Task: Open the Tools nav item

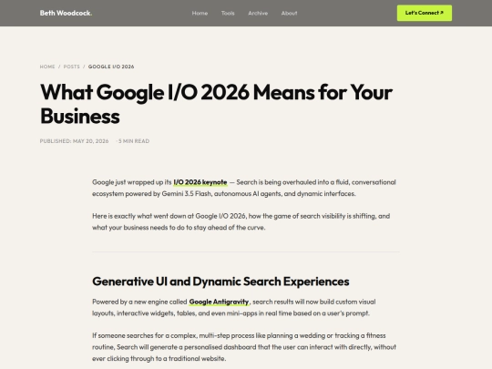Action: [228, 13]
